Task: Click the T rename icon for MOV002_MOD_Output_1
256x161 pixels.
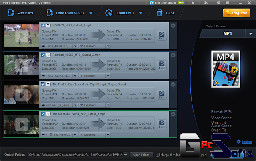Action: point(48,25)
